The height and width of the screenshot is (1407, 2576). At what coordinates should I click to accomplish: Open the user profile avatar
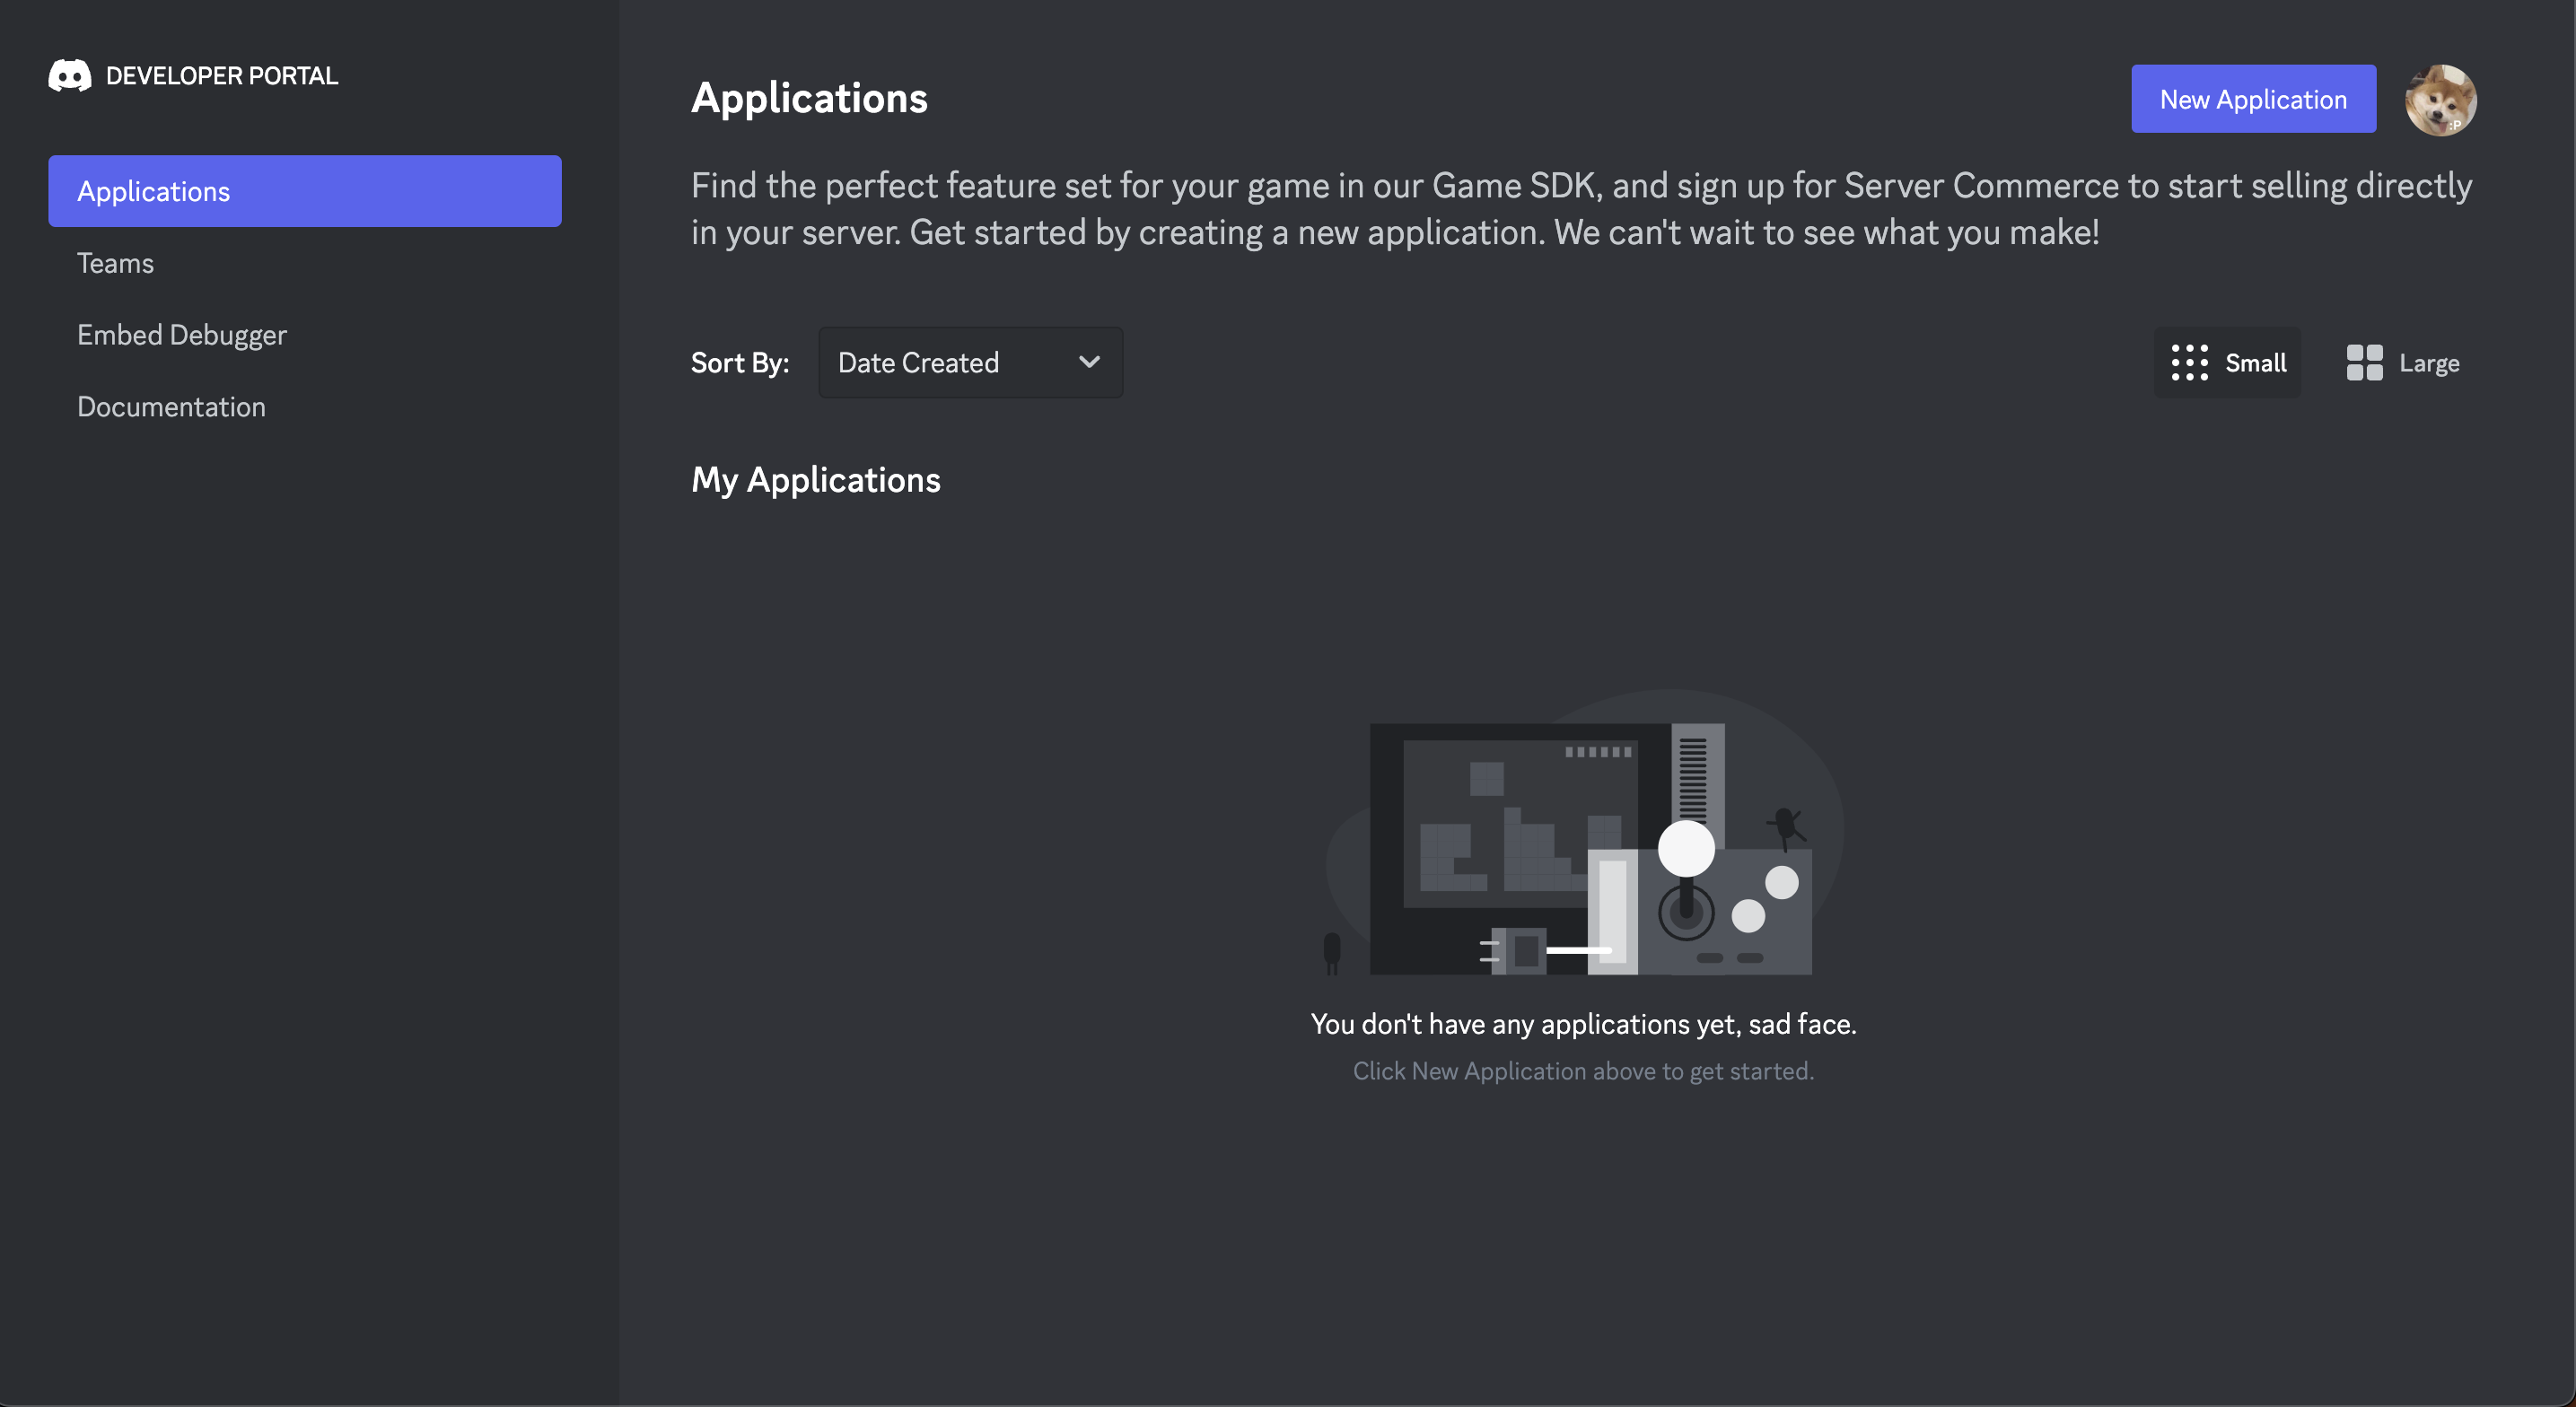(2440, 100)
